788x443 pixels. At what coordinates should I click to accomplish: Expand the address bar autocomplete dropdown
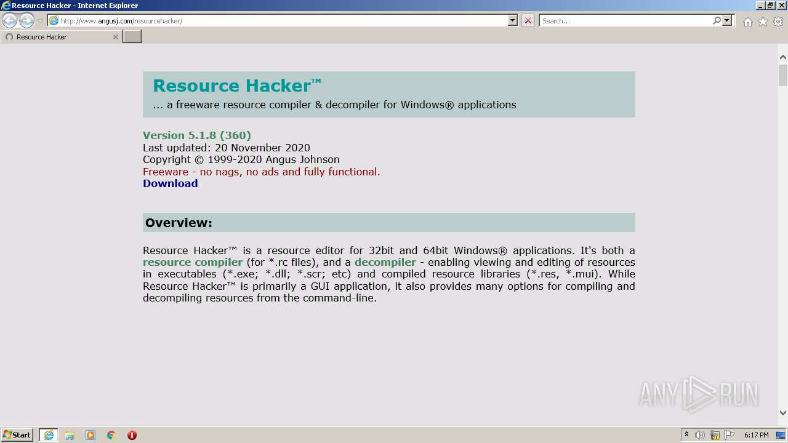512,20
